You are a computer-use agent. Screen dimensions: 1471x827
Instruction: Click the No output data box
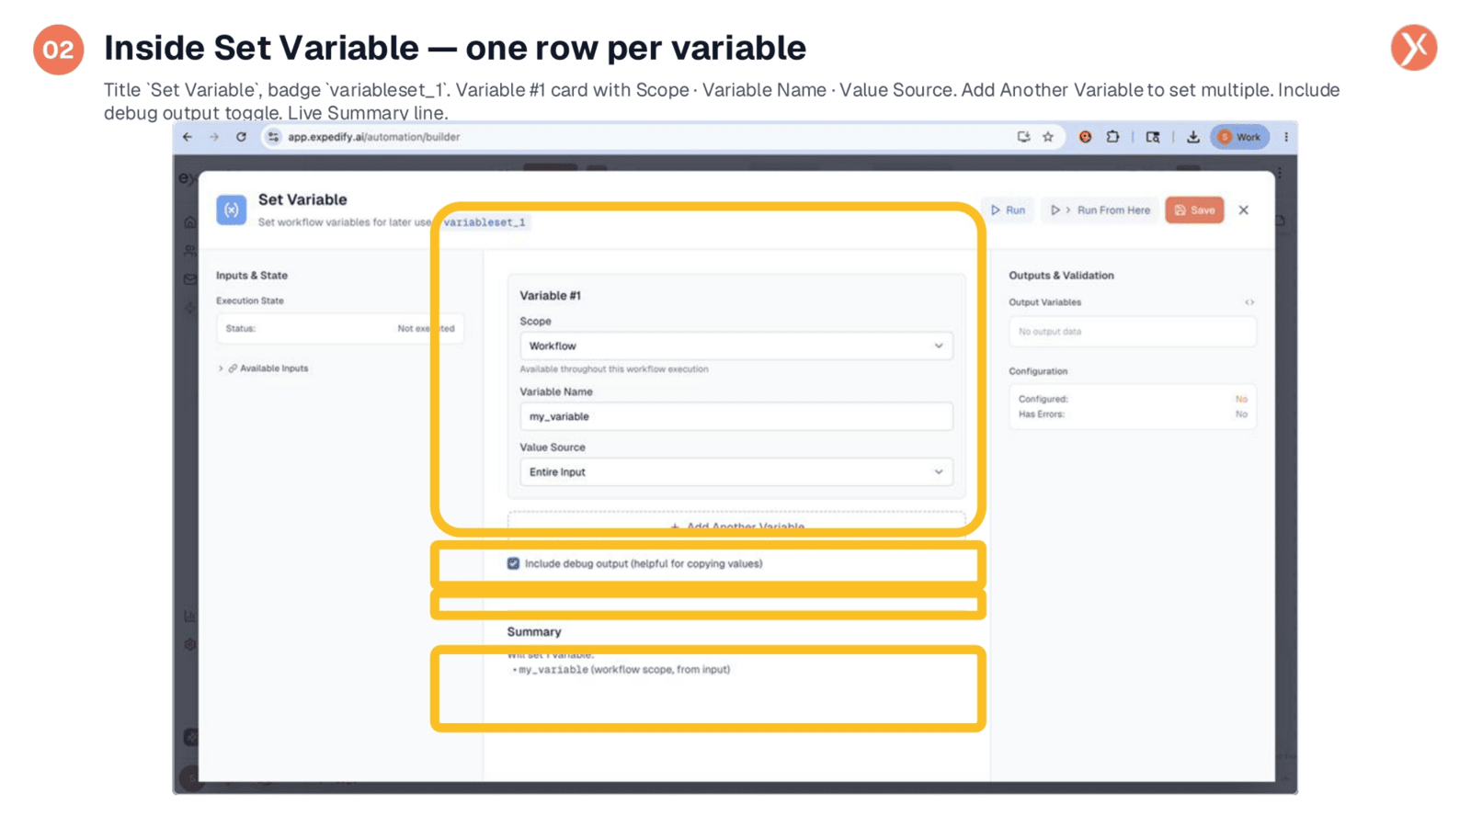point(1132,332)
